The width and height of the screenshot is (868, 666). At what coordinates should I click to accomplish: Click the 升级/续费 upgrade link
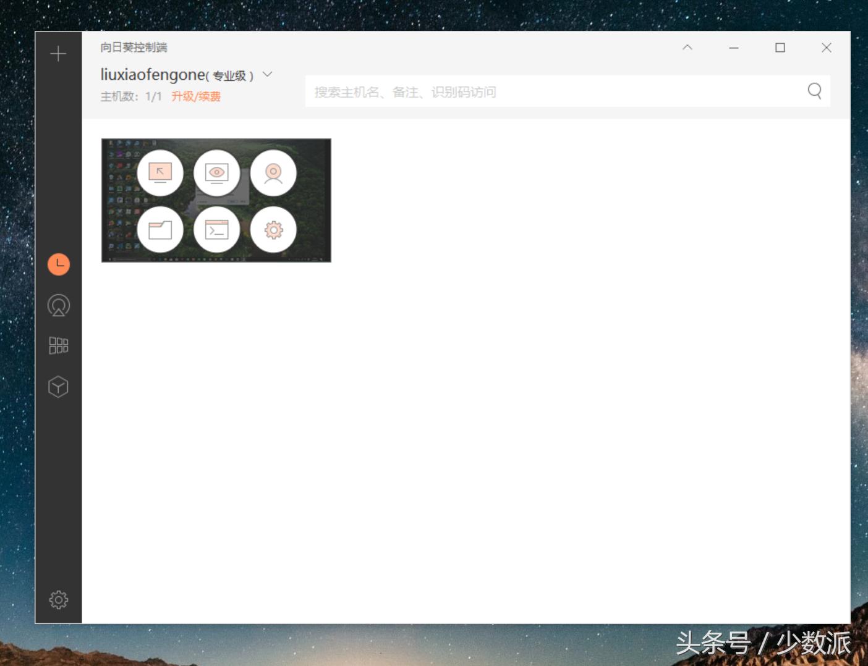click(x=196, y=96)
